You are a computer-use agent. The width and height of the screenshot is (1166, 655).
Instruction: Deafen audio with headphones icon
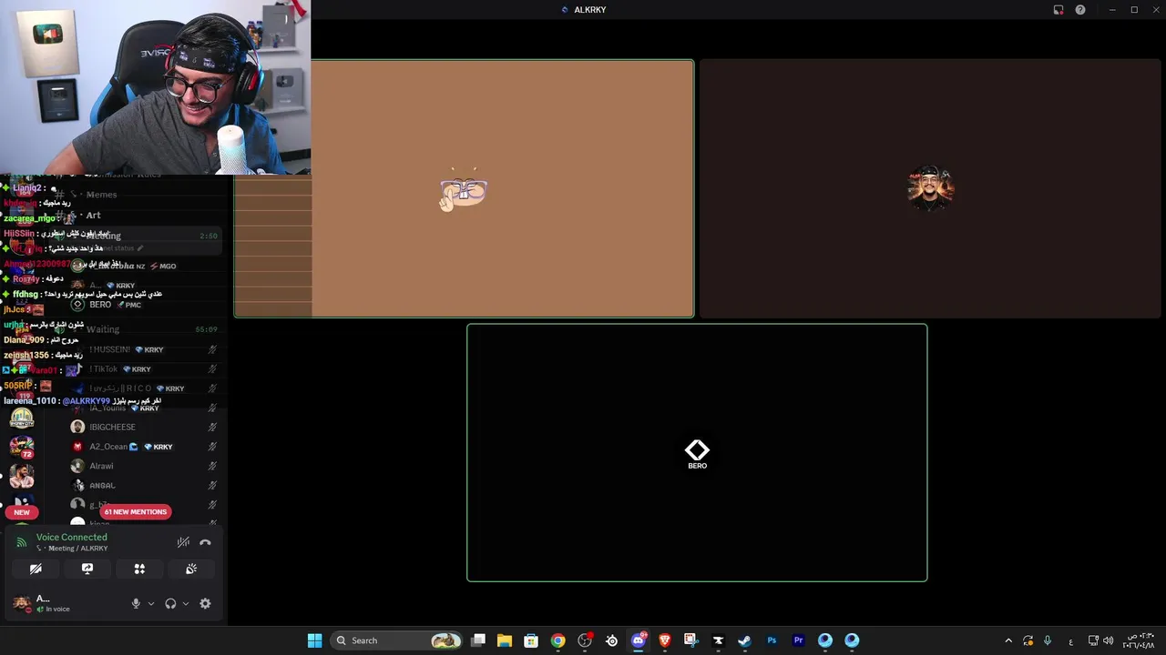tap(170, 603)
